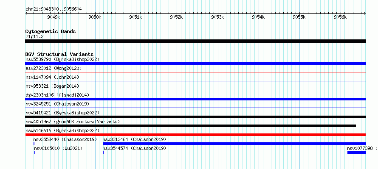This screenshot has height=169, width=378.
Task: Click the chr21:9048300..9056604 region label
Action: point(54,9)
